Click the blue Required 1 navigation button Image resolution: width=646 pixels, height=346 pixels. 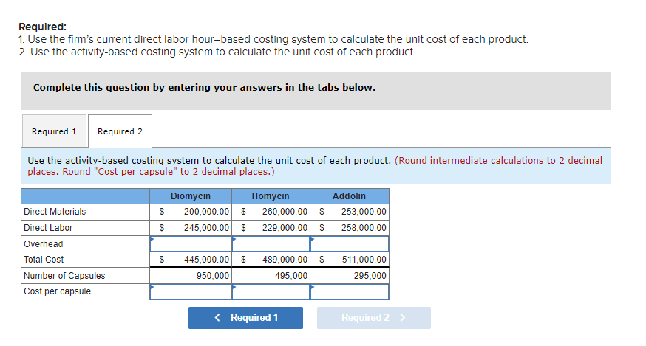point(245,318)
